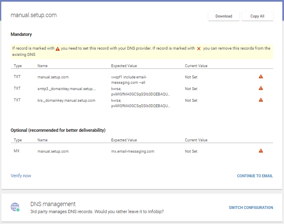This screenshot has width=284, height=224.
Task: Click SWITCH CONFIGURATION link
Action: point(251,208)
